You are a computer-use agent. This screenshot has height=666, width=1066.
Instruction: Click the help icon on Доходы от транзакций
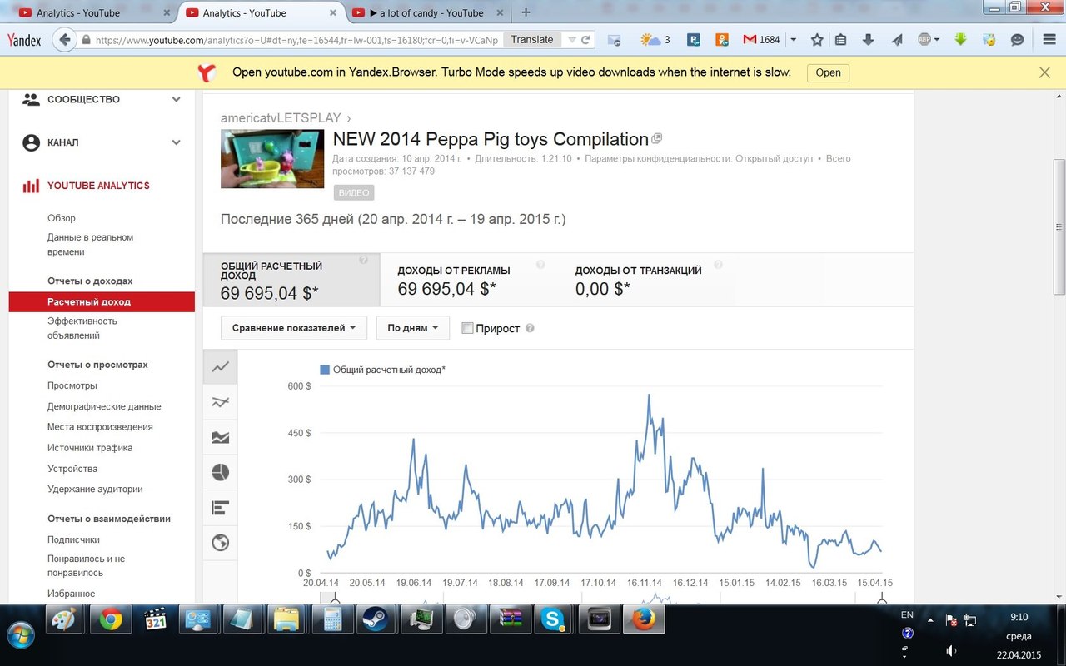coord(718,265)
